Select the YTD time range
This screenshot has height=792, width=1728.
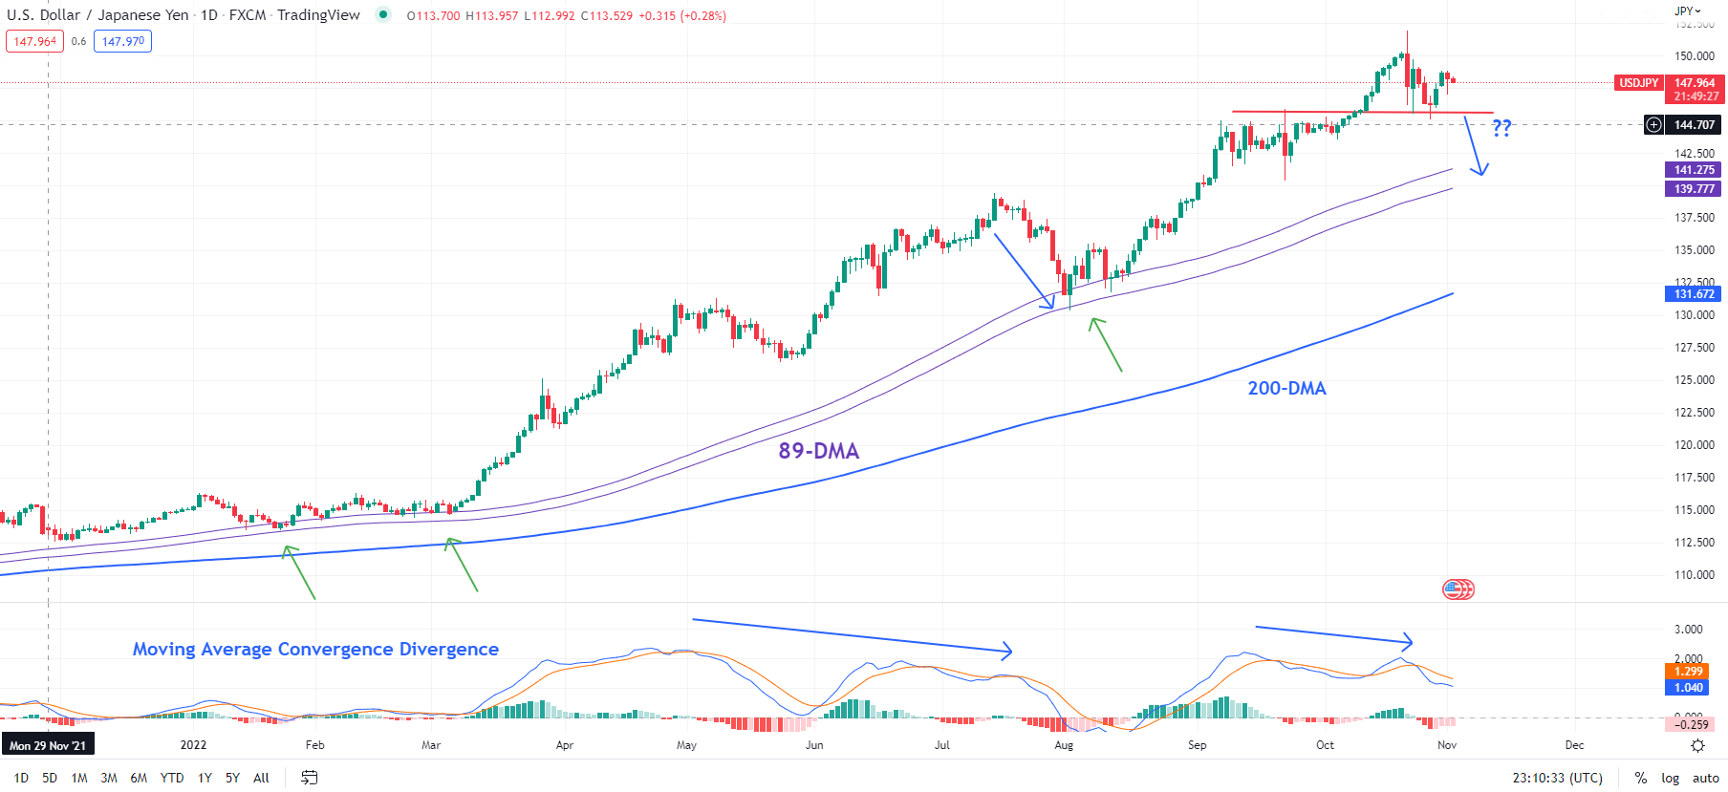pos(172,778)
